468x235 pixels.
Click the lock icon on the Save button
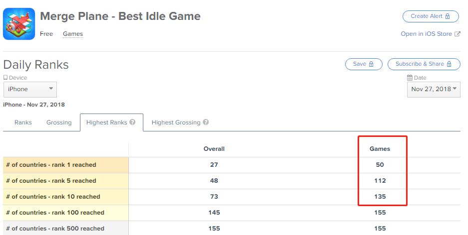371,64
